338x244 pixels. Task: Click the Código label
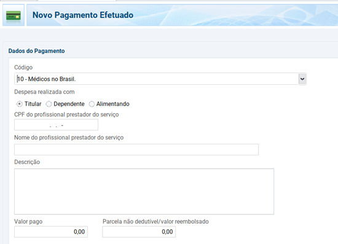tap(23, 67)
